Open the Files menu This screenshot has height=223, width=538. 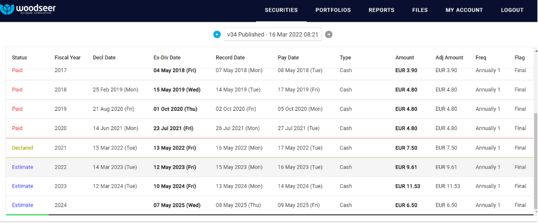tap(420, 10)
